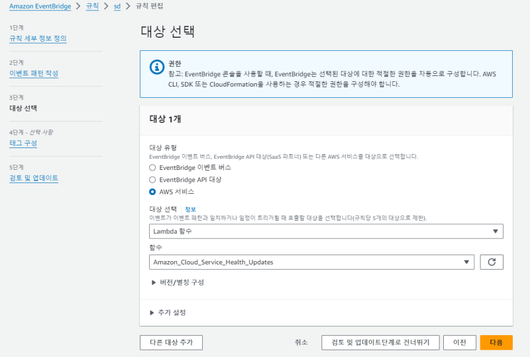The height and width of the screenshot is (357, 530).
Task: Expand 추가 설정 section
Action: click(173, 312)
